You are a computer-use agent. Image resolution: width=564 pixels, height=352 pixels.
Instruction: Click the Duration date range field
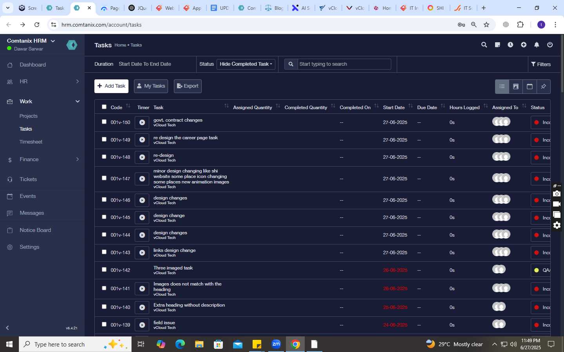click(145, 64)
